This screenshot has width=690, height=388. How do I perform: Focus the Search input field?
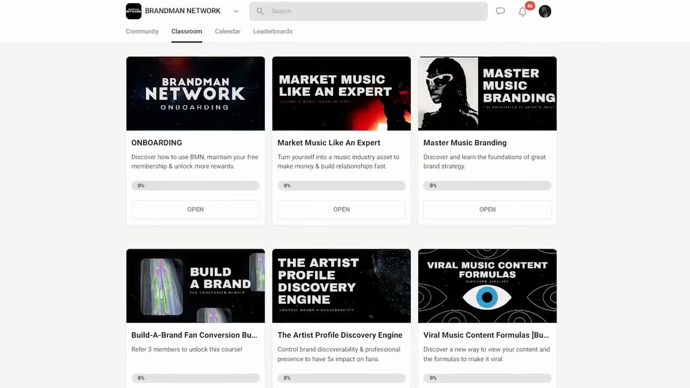point(368,11)
